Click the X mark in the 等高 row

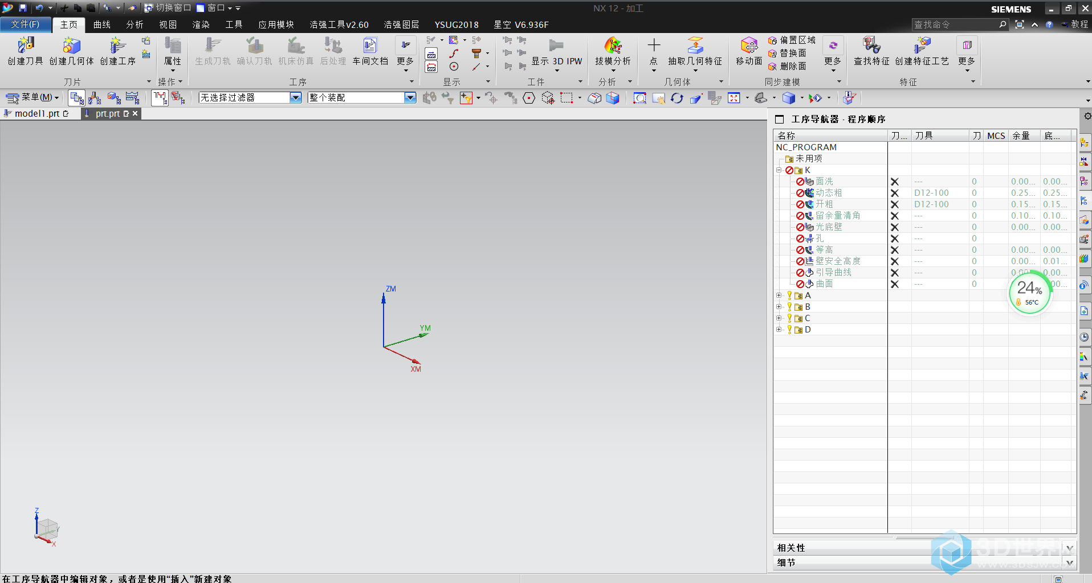895,250
